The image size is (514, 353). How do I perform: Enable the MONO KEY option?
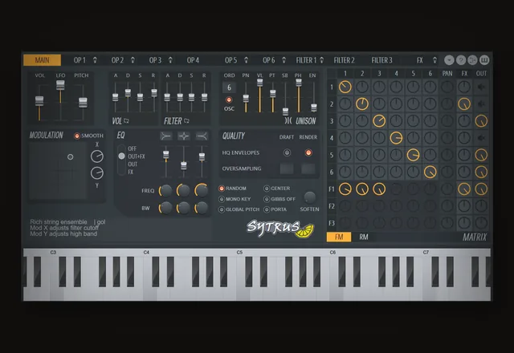point(222,199)
